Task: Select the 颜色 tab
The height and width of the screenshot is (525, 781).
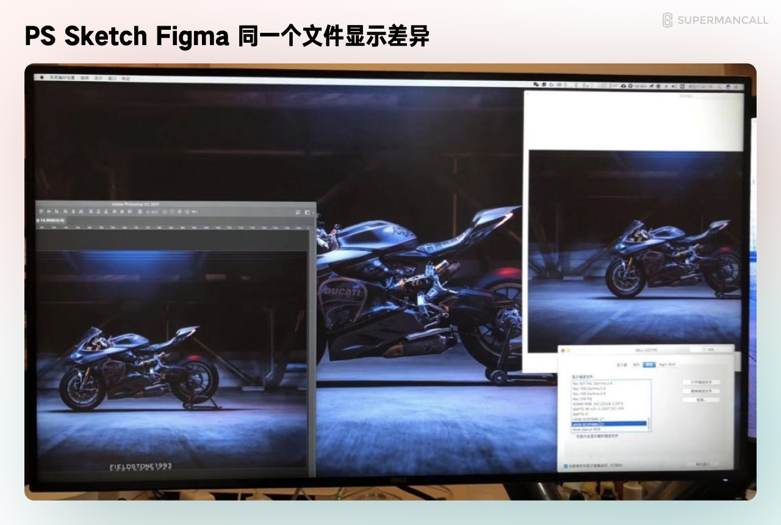Action: pos(649,365)
